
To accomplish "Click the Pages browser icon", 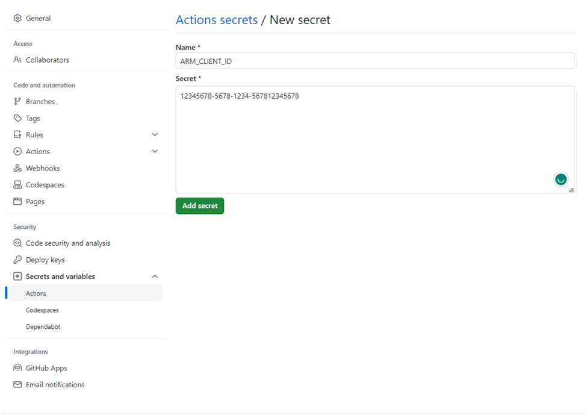I will (17, 201).
